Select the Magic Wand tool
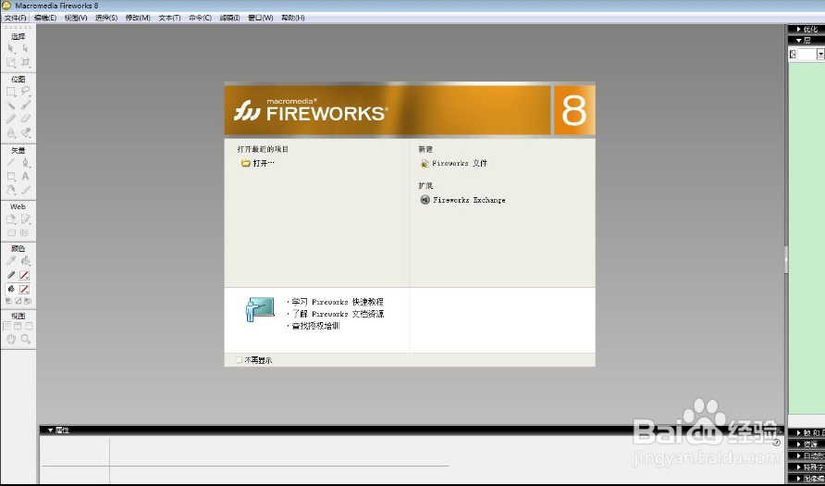This screenshot has height=486, width=825. tap(11, 106)
